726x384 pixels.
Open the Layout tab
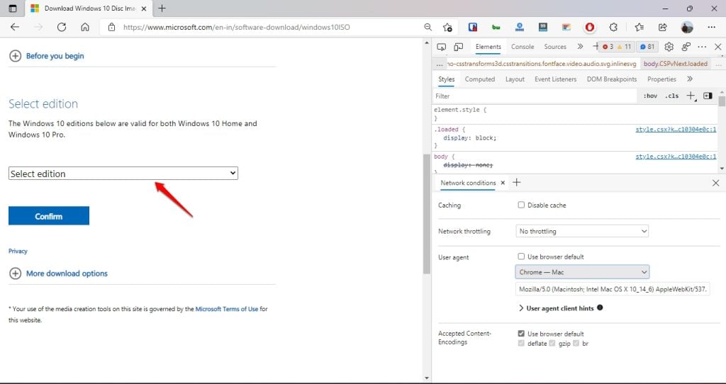(x=515, y=79)
